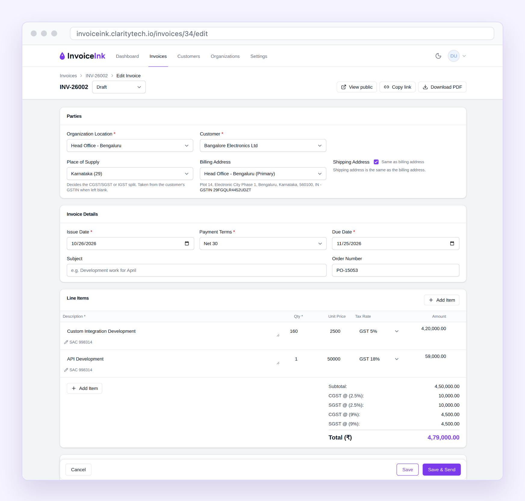Open the Payment Terms Net 30 dropdown
The height and width of the screenshot is (501, 525).
point(263,244)
